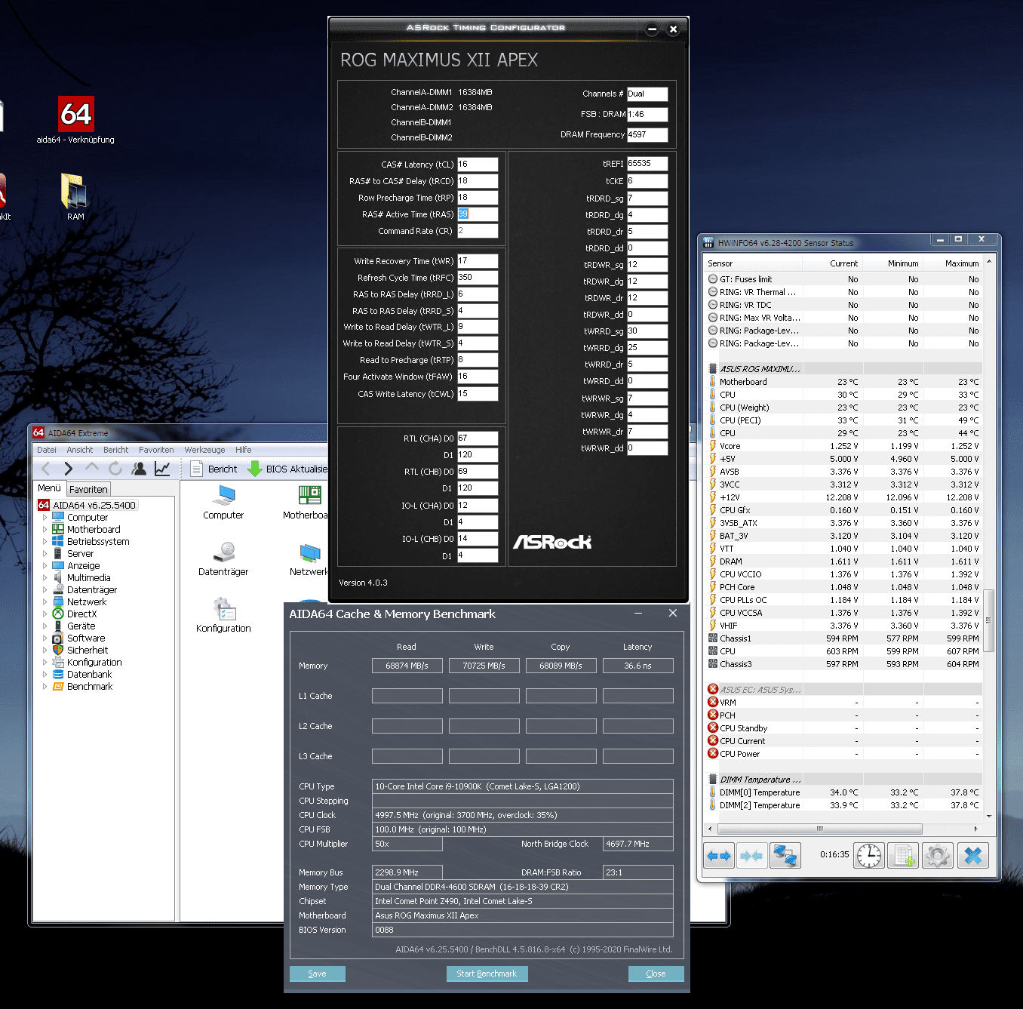Open the Werkzeuge menu

[x=204, y=450]
